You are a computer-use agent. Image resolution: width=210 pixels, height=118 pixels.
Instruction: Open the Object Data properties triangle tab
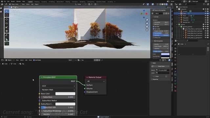click(175, 84)
